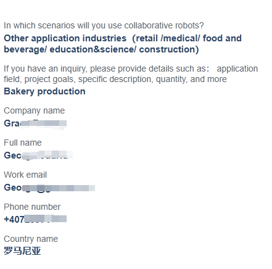The image size is (272, 269).
Task: Click the 'Company name' label
Action: 35,111
